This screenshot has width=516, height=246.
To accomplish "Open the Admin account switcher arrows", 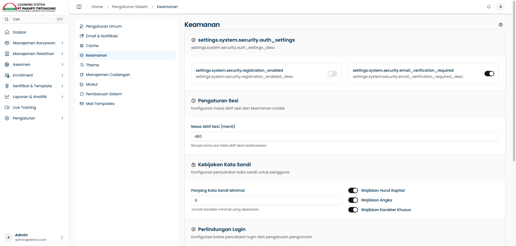I will point(62,237).
